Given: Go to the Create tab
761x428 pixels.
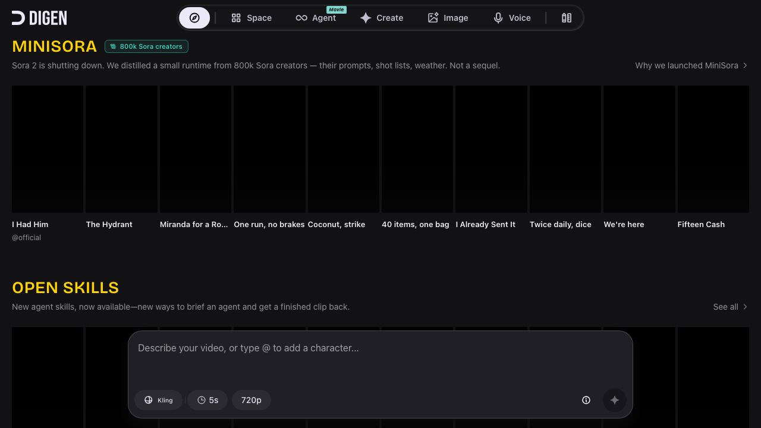Looking at the screenshot, I should [x=382, y=18].
